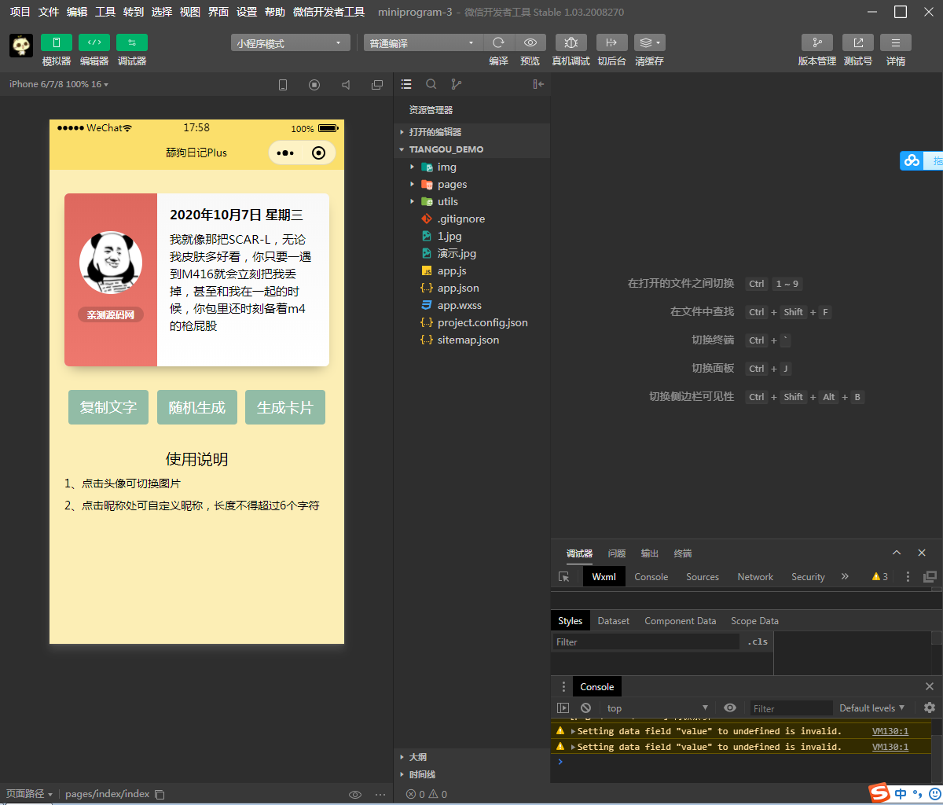Switch to the Console devtools tab

coord(651,576)
